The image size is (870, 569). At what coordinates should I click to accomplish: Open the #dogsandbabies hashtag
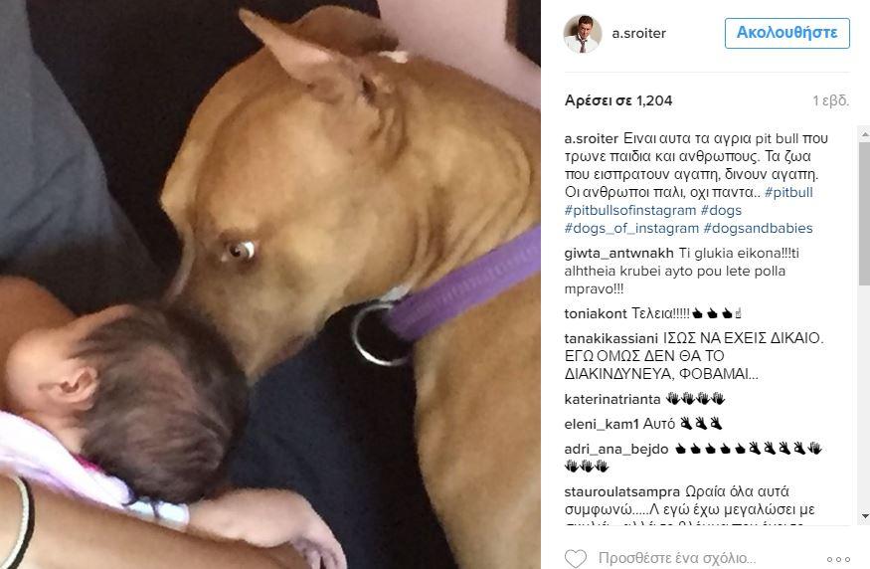point(758,228)
